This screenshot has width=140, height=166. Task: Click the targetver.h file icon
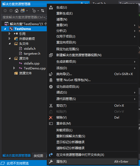(21, 53)
